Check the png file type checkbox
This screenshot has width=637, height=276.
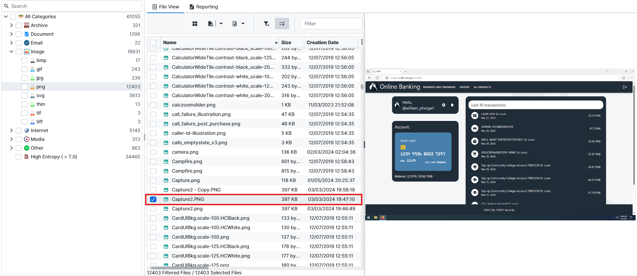coord(24,87)
